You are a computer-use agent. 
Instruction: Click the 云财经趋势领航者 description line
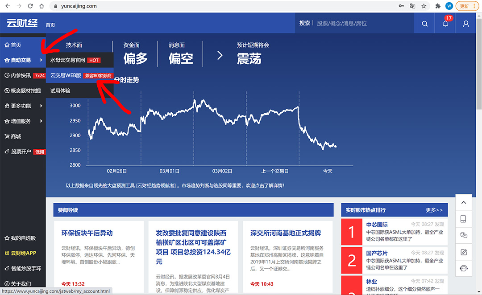pyautogui.click(x=175, y=185)
